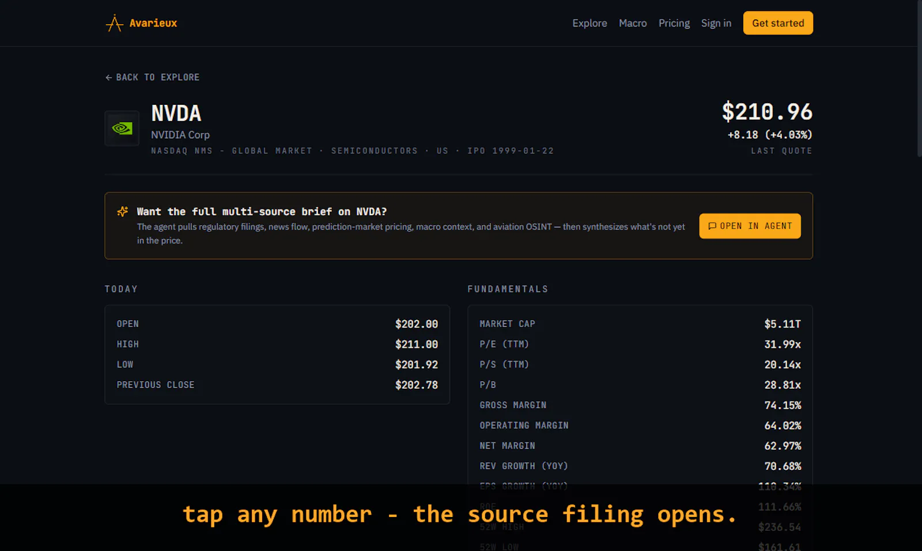922x551 pixels.
Task: Click Sign in
Action: click(x=716, y=23)
